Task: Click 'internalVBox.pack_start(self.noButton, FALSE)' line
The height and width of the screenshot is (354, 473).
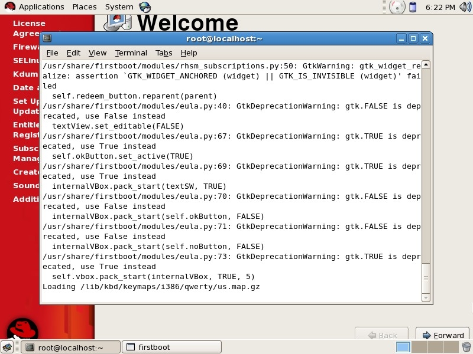Action: (158, 247)
